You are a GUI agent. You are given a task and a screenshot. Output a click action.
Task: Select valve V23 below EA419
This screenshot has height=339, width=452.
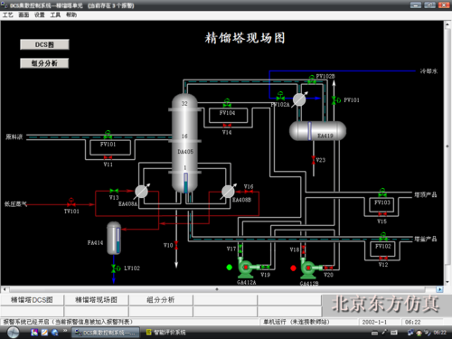coord(314,160)
